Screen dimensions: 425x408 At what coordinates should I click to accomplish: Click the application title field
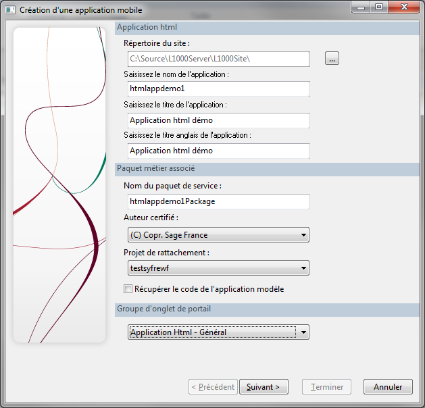218,120
